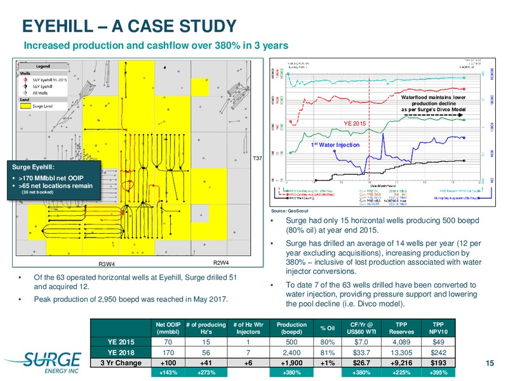Click the red 'YE 2015' label on chart

(354, 123)
